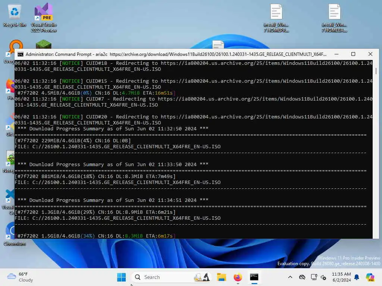
Task: Click the current 1.5GiB/4.6GiB(34%) status line
Action: pyautogui.click(x=95, y=236)
